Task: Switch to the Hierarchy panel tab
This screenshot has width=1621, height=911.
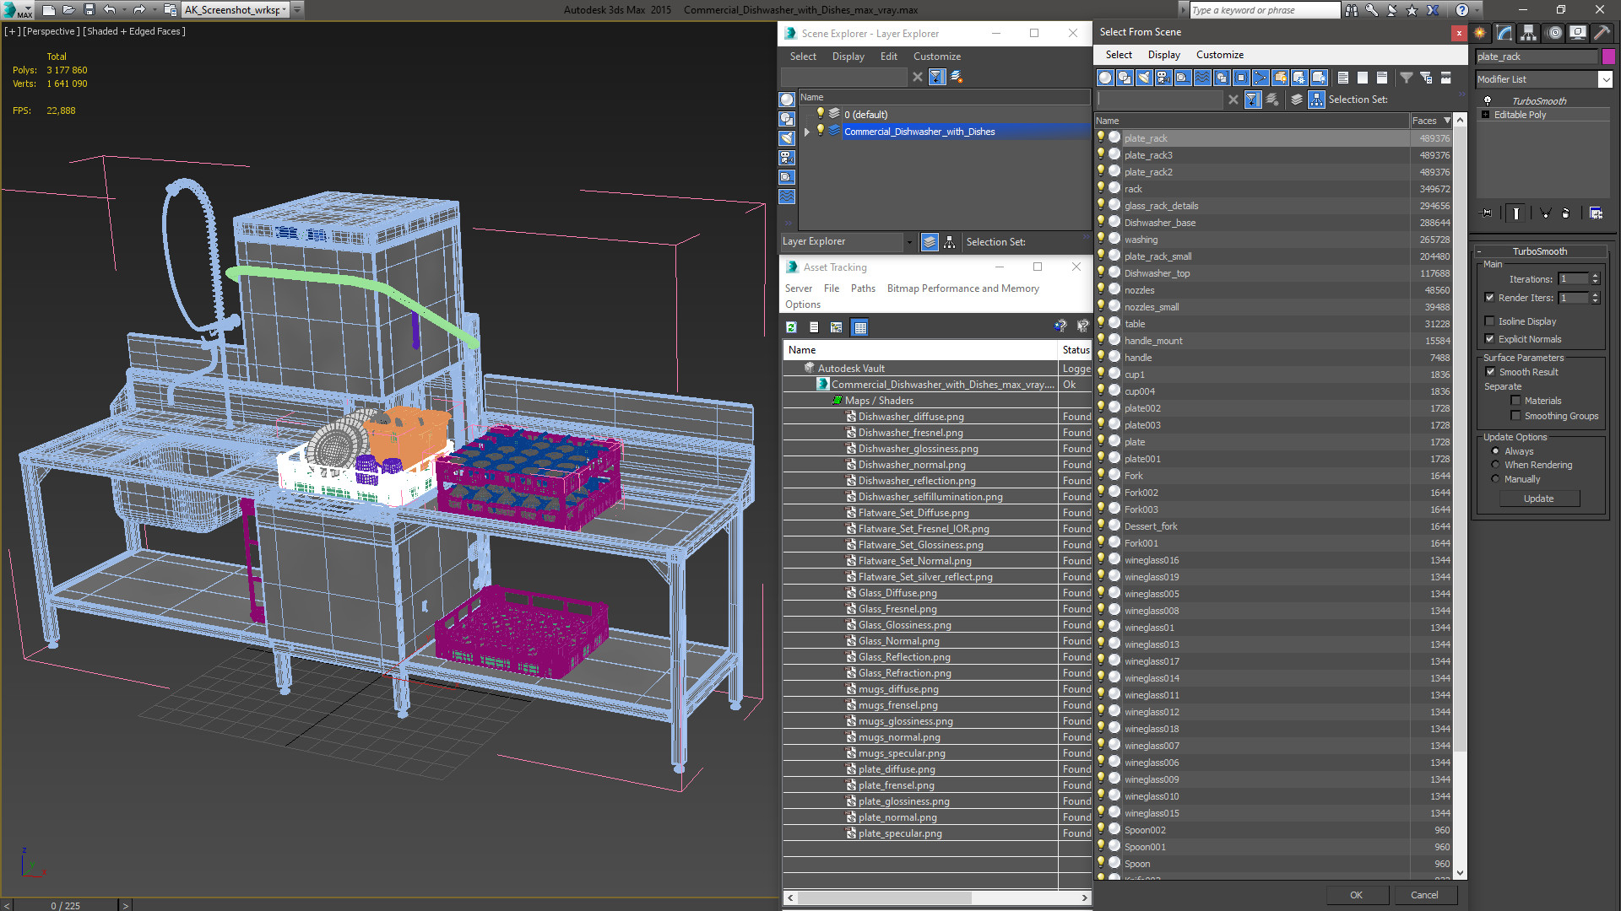Action: tap(1529, 33)
